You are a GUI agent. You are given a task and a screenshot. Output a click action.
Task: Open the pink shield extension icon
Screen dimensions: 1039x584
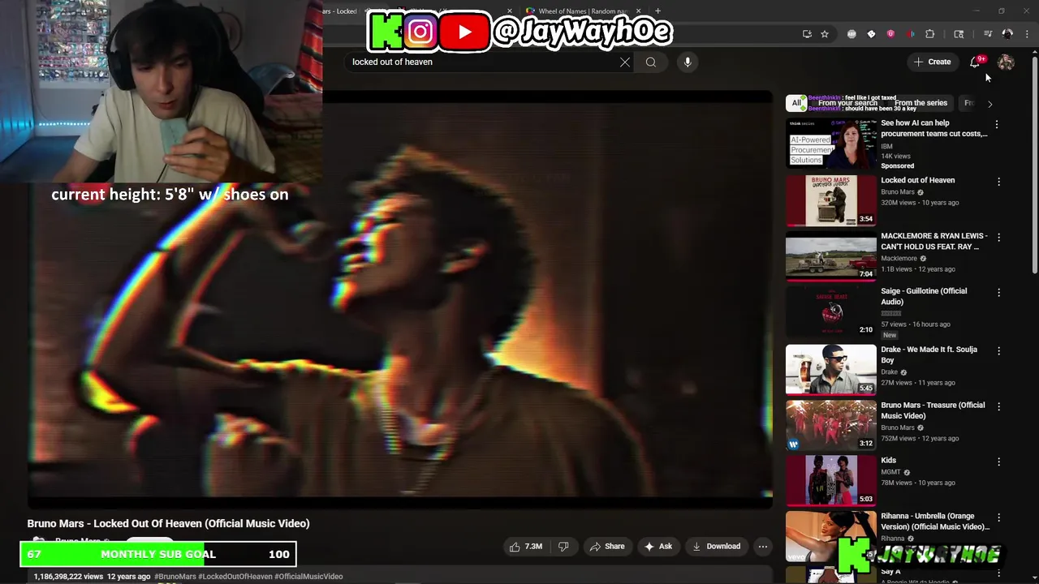point(890,34)
